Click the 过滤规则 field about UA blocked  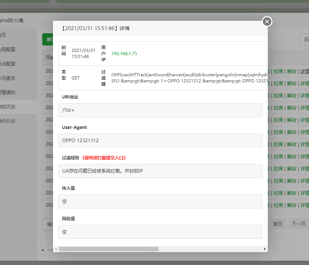coord(160,171)
